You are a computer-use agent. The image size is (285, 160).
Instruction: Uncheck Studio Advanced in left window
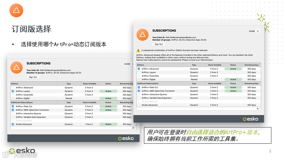[x=13, y=124]
